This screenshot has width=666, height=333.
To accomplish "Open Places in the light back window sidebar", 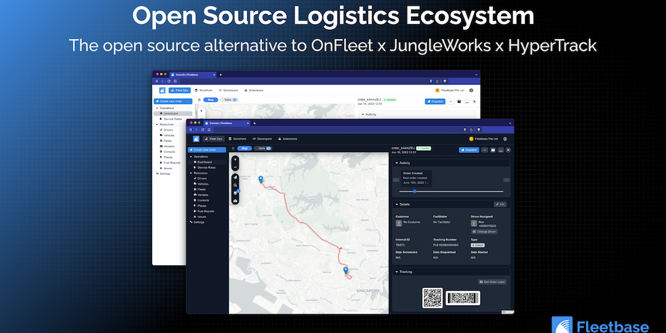I will [x=168, y=157].
